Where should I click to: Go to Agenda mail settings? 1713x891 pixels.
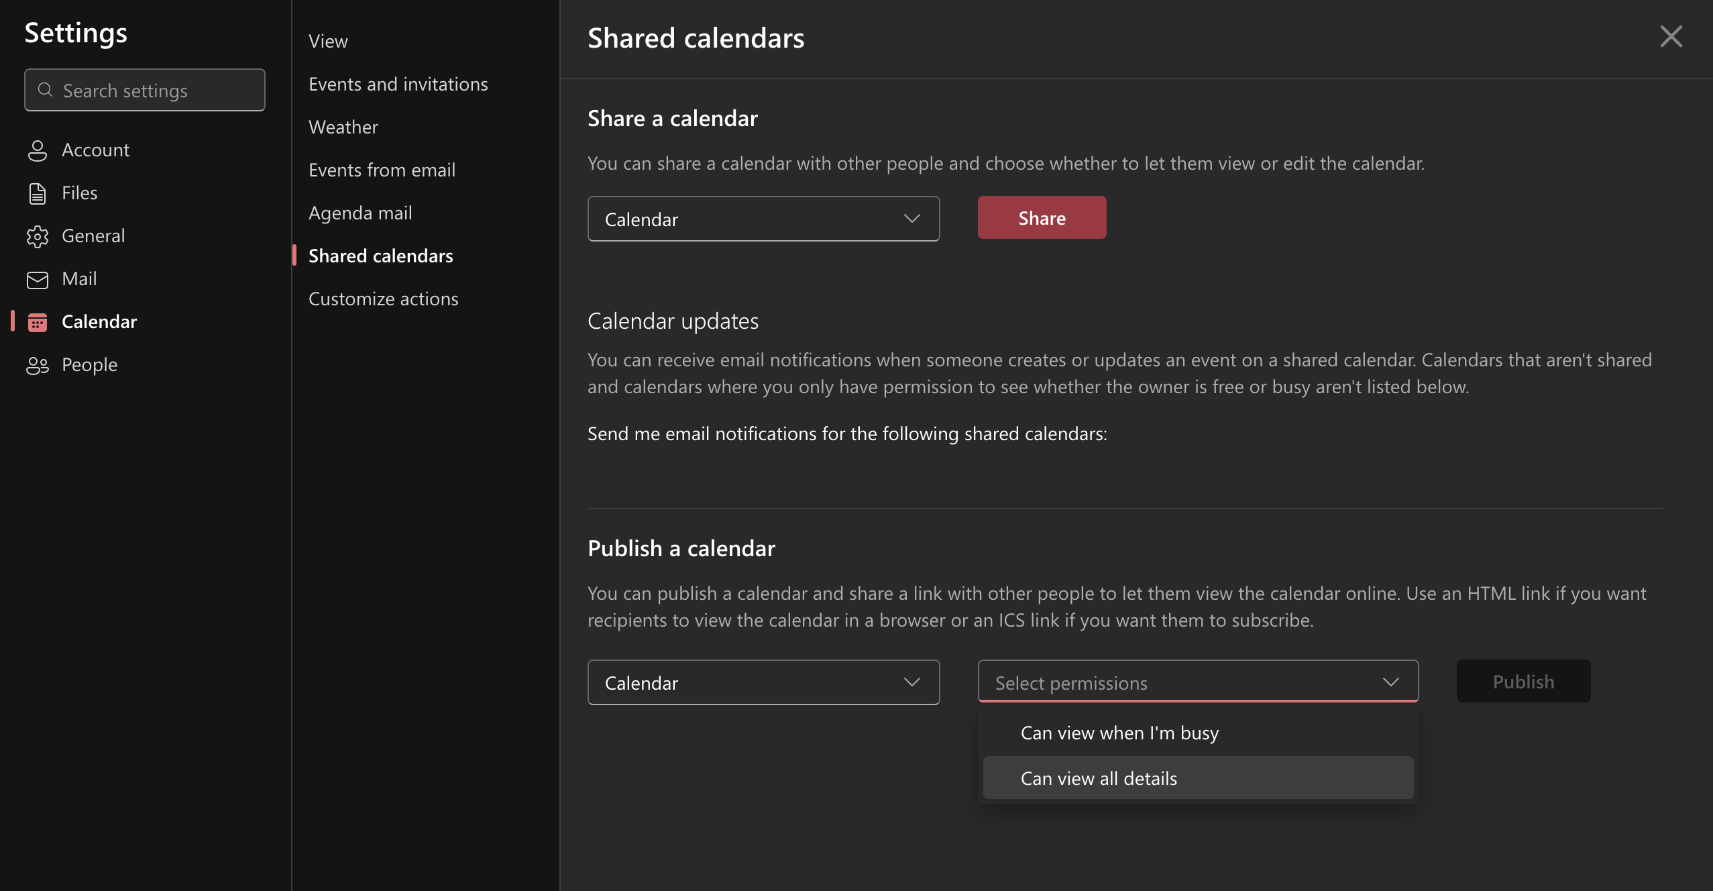pos(360,213)
